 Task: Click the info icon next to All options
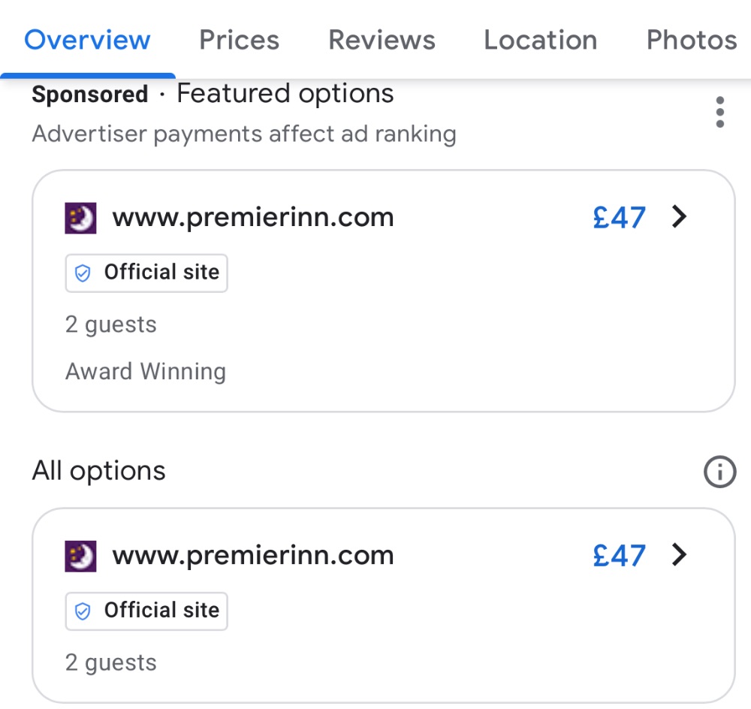click(x=719, y=472)
